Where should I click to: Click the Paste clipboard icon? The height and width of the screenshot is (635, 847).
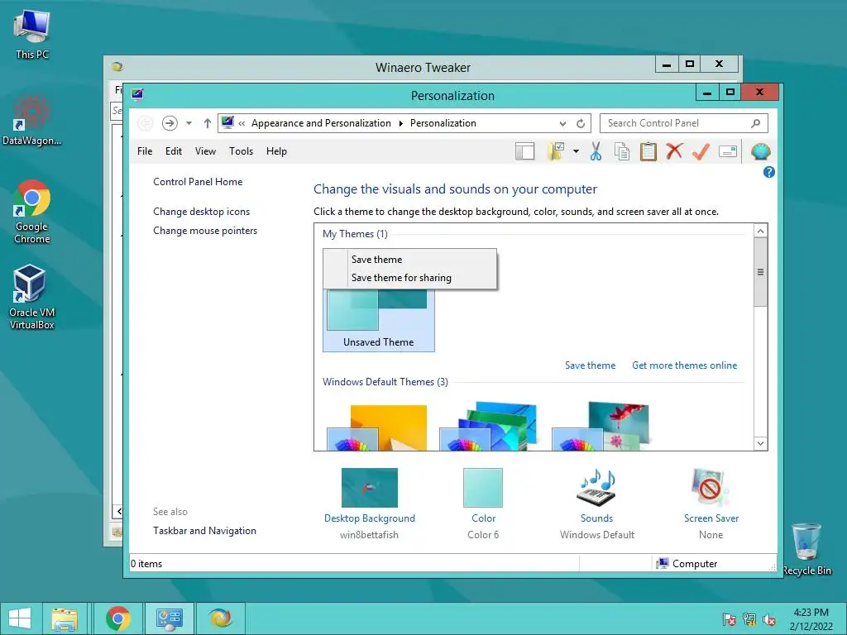coord(648,152)
